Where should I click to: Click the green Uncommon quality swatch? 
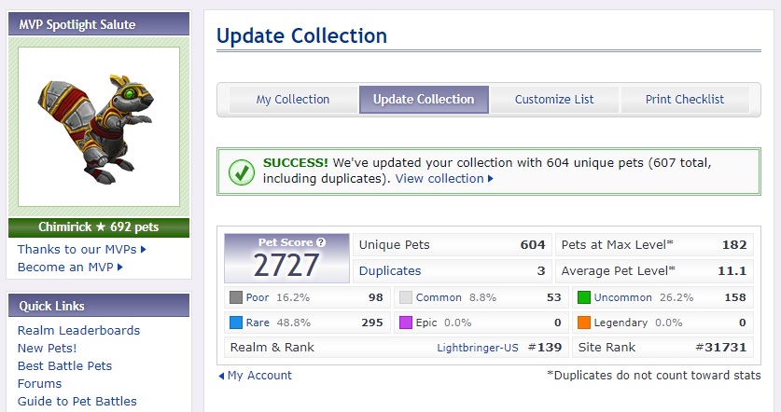pyautogui.click(x=584, y=298)
